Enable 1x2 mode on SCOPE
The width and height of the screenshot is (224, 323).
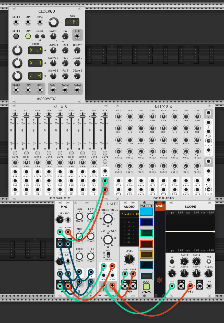coord(172,261)
